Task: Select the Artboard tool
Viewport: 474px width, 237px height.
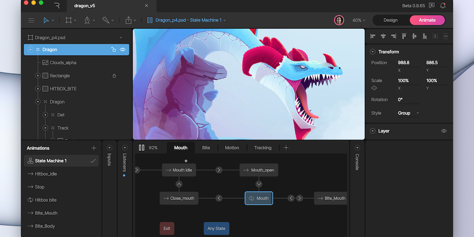Action: point(69,20)
